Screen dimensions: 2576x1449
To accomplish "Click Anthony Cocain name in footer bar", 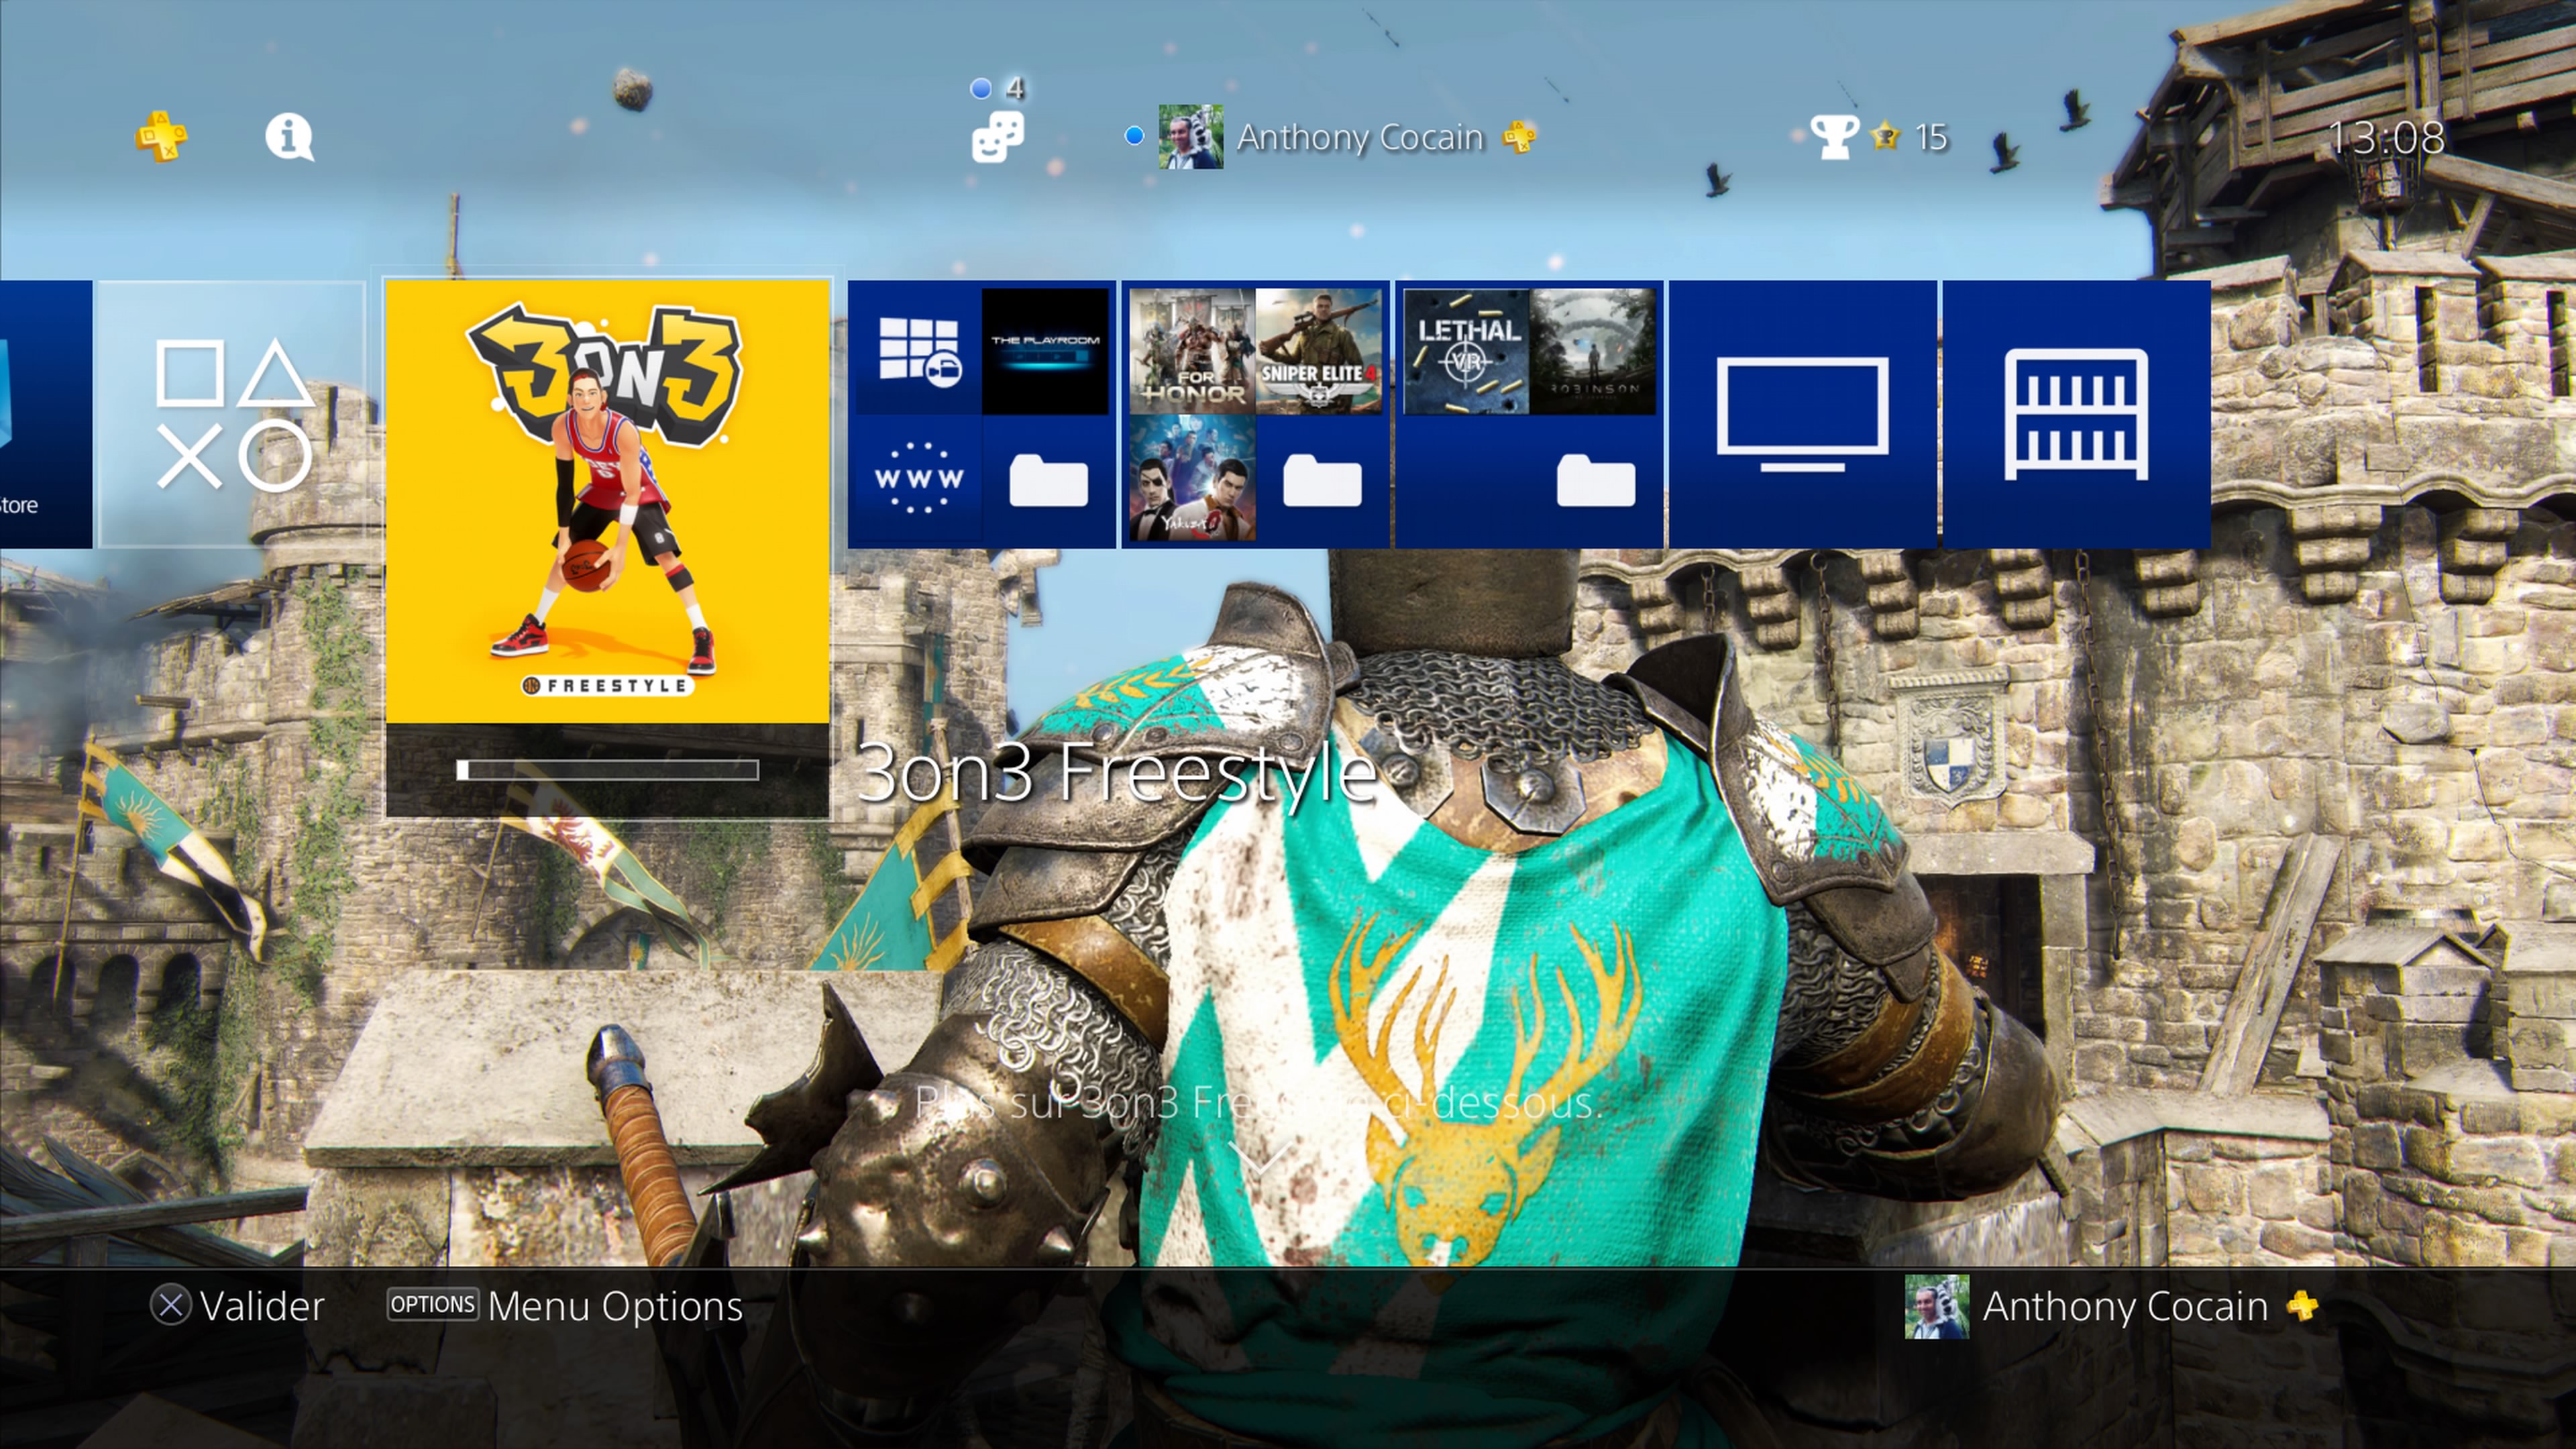I will [2125, 1306].
